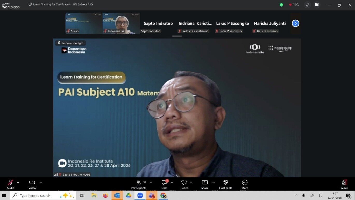
Task: Click the Share screen icon
Action: [205, 184]
